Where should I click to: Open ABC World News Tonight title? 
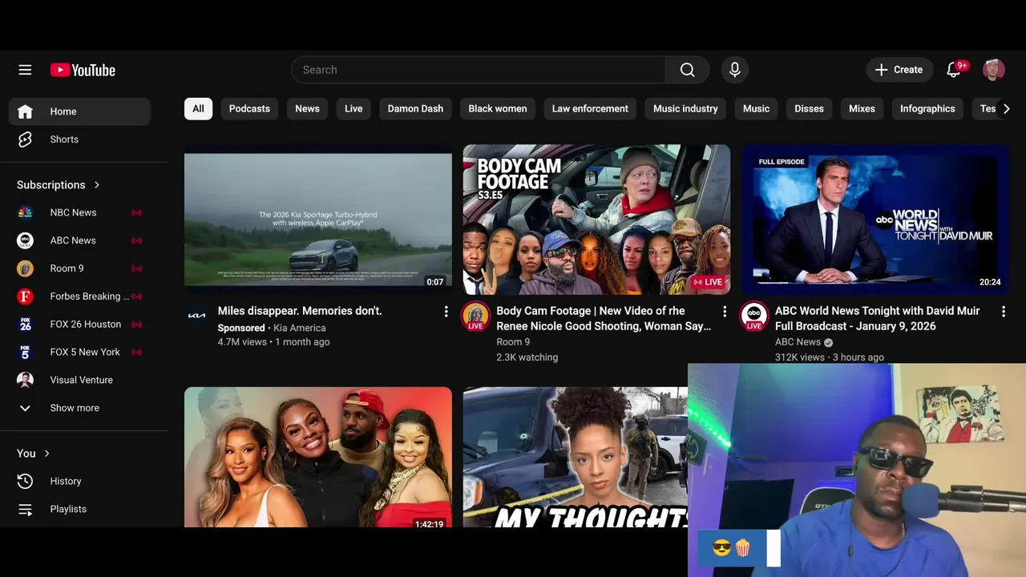click(x=878, y=318)
